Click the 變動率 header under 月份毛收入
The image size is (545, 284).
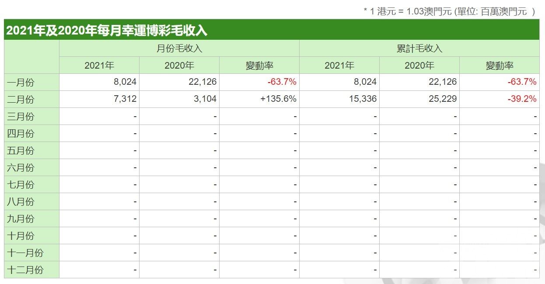pyautogui.click(x=259, y=66)
